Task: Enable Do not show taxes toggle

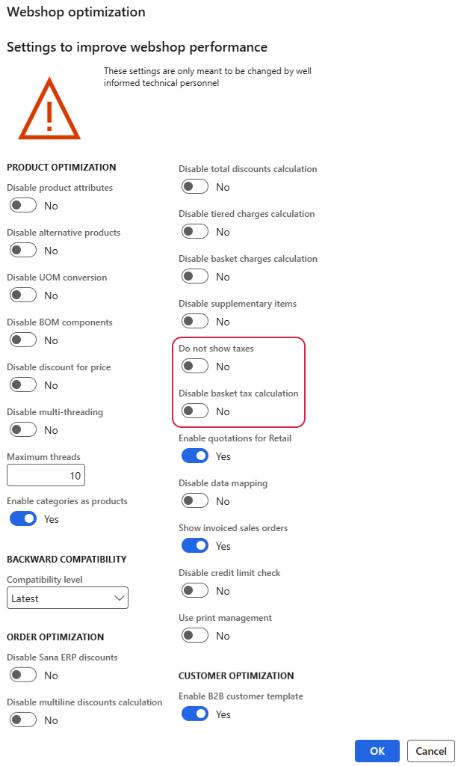Action: tap(195, 366)
